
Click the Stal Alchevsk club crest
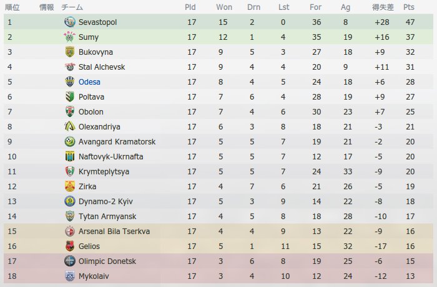coord(70,67)
